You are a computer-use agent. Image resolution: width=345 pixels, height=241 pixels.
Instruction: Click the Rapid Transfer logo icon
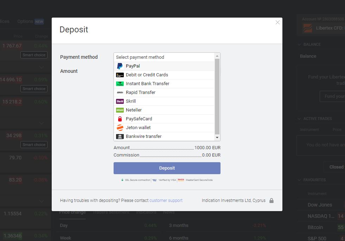tap(120, 93)
